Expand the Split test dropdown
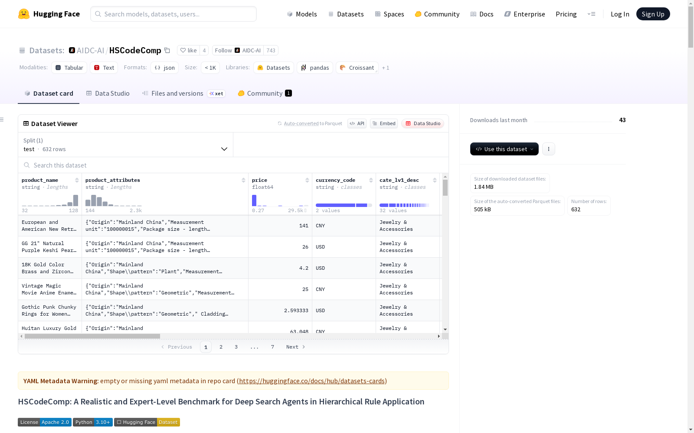The width and height of the screenshot is (694, 433). pos(126,145)
